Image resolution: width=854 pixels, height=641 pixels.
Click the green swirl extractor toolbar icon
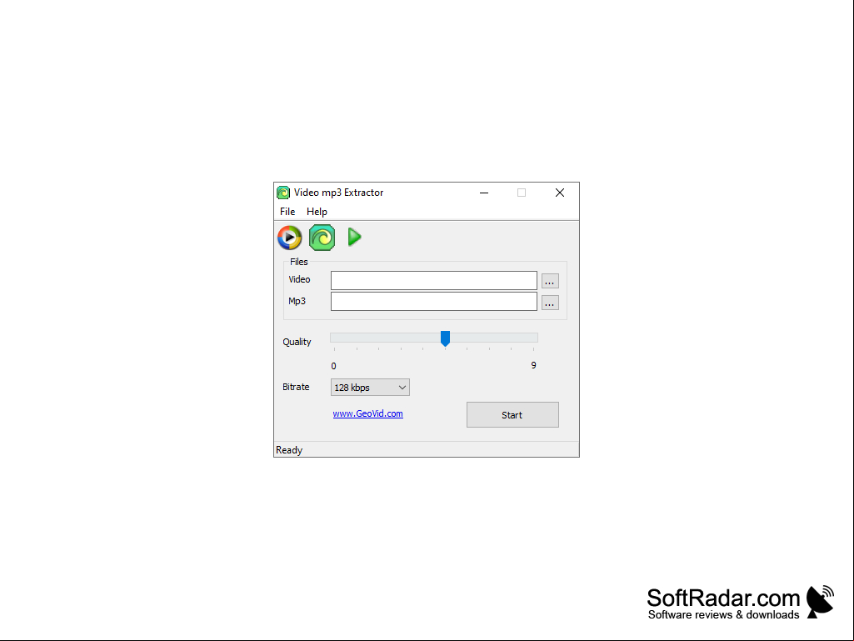pyautogui.click(x=322, y=238)
